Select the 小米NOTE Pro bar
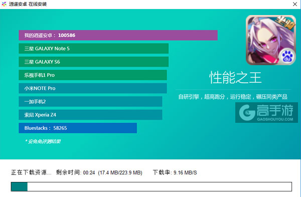The height and width of the screenshot is (197, 301). click(x=93, y=88)
